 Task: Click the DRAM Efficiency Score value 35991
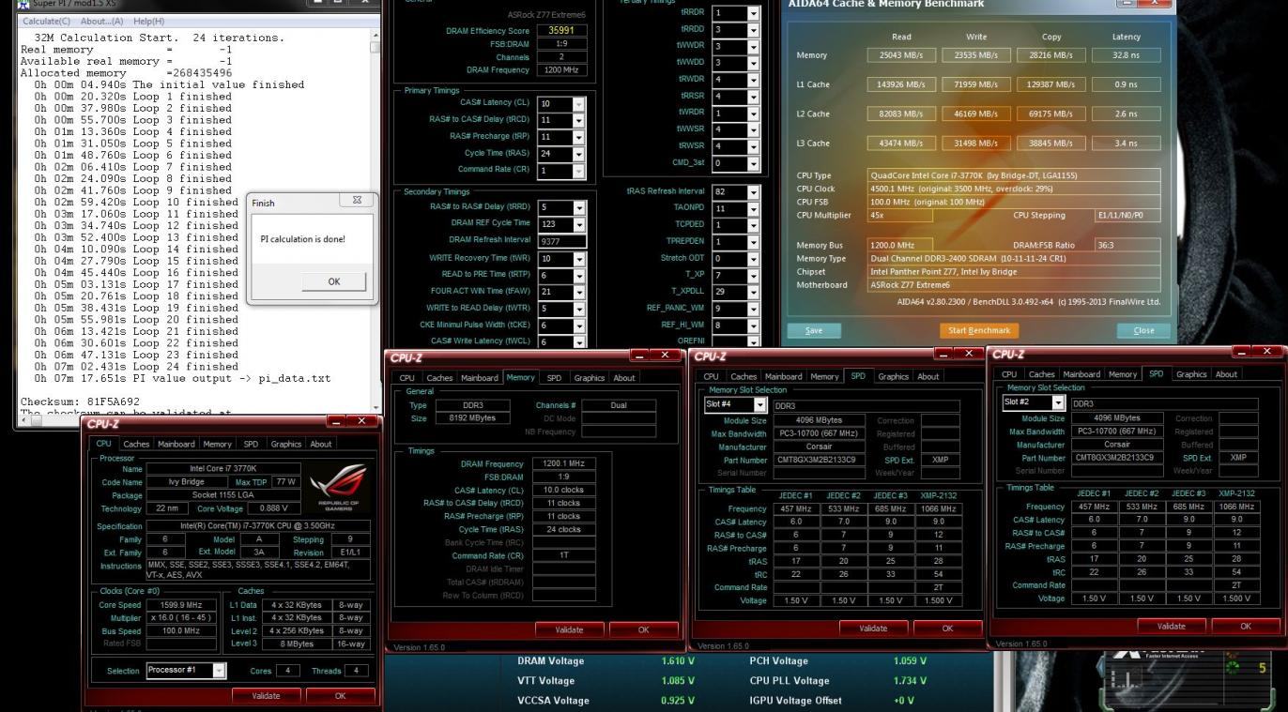(x=561, y=31)
